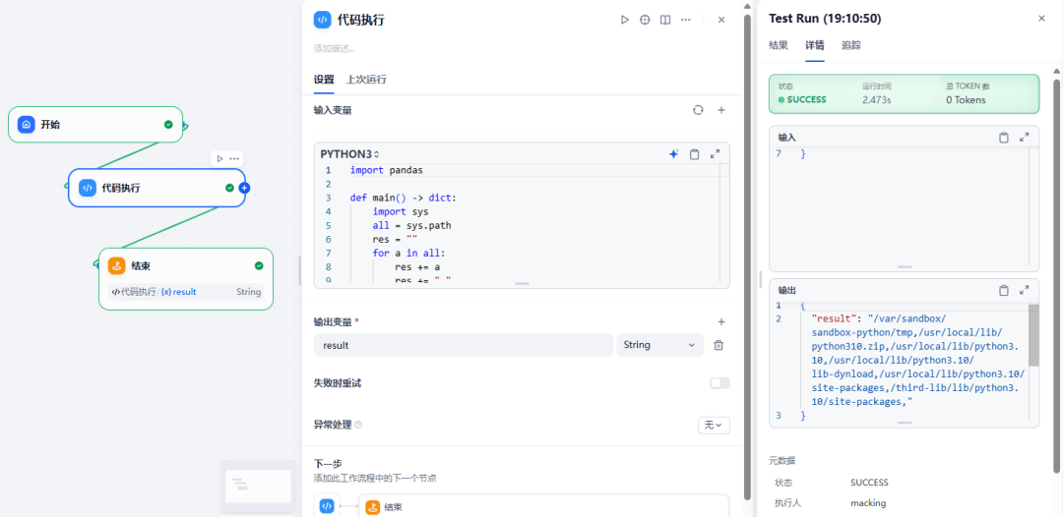Viewport: 1063px width, 517px height.
Task: Click the run icon above 代码执行 node
Action: click(x=219, y=158)
